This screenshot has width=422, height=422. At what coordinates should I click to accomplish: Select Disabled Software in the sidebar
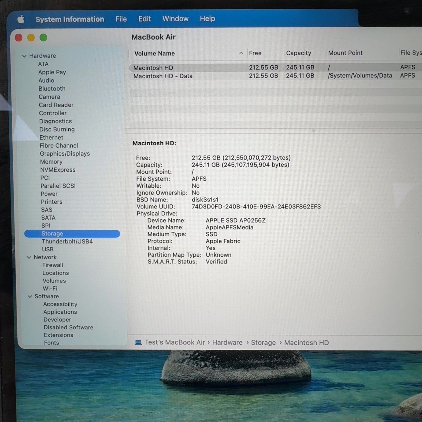(69, 327)
